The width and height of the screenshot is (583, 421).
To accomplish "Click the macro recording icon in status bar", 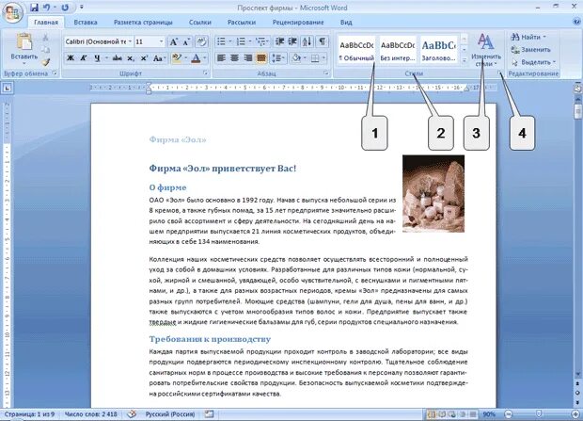I will 210,413.
